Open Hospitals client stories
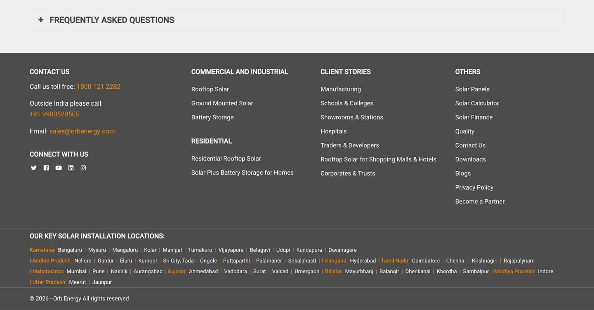Screen dimensions: 594x310 [334, 131]
